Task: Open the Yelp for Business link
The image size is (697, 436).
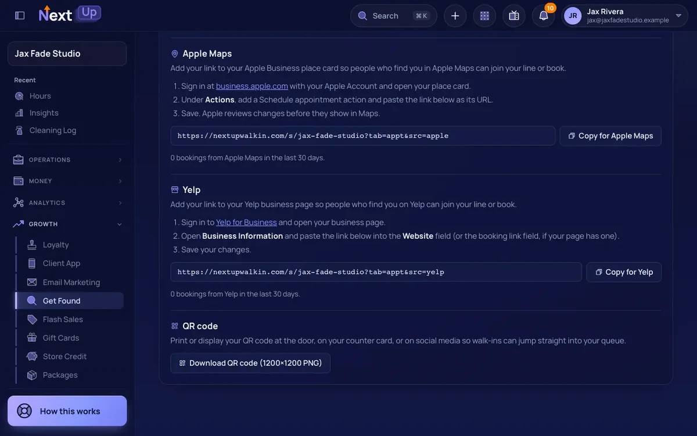Action: point(246,222)
